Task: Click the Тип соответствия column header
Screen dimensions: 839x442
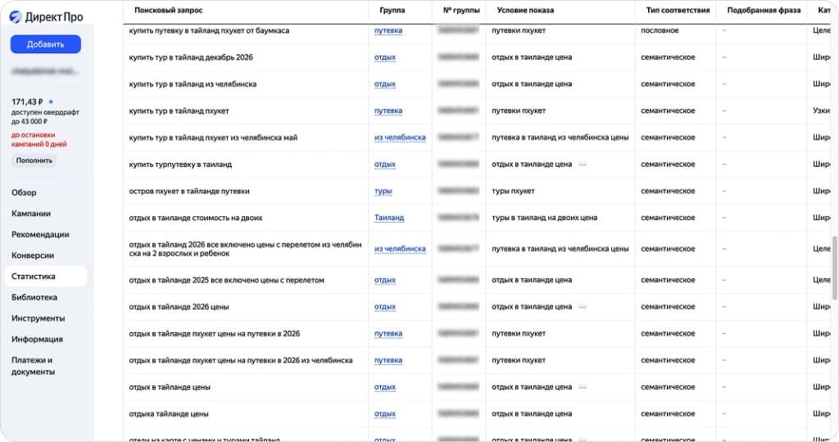Action: coord(675,11)
